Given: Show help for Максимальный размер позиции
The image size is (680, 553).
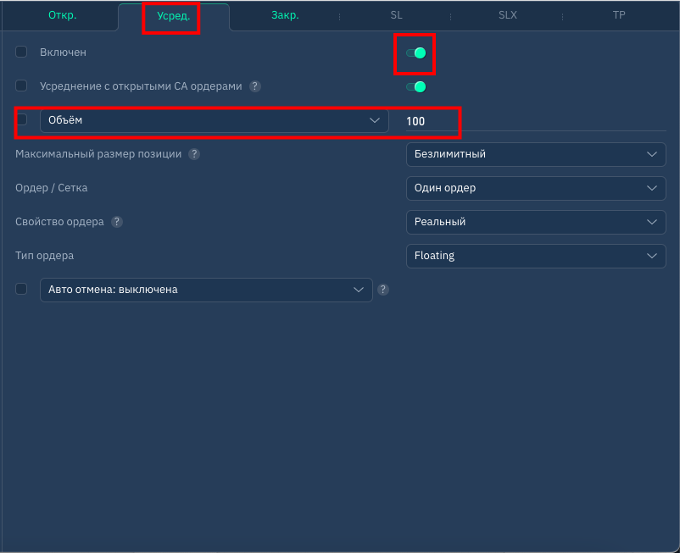Looking at the screenshot, I should pos(194,154).
